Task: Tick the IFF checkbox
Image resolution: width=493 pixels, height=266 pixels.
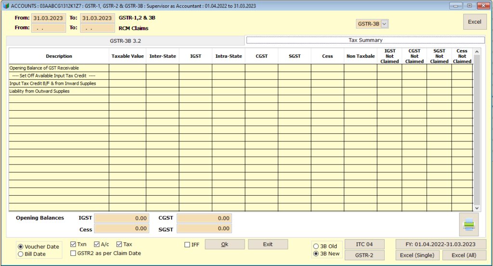Action: 187,244
